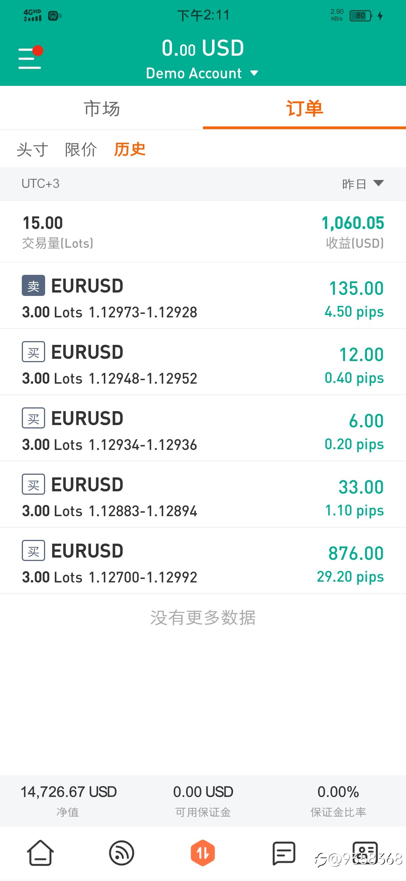
Task: Expand the Demo Account dropdown arrow
Action: (x=255, y=73)
